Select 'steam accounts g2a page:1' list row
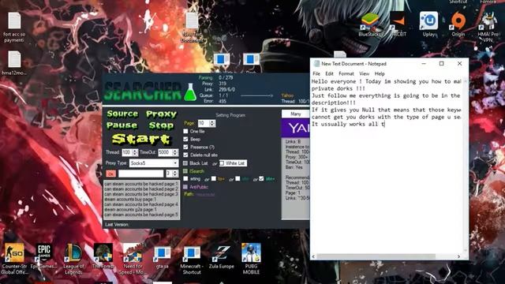This screenshot has width=505, height=284. [141, 209]
